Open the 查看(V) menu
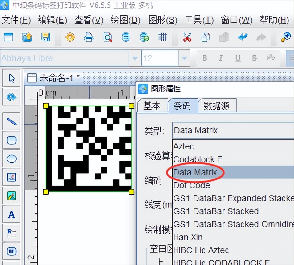This screenshot has width=294, height=265. pos(89,20)
